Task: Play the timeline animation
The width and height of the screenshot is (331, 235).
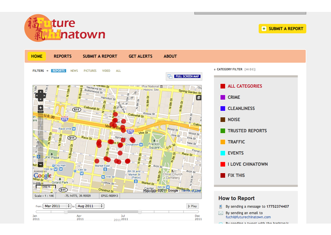Action: click(x=192, y=206)
